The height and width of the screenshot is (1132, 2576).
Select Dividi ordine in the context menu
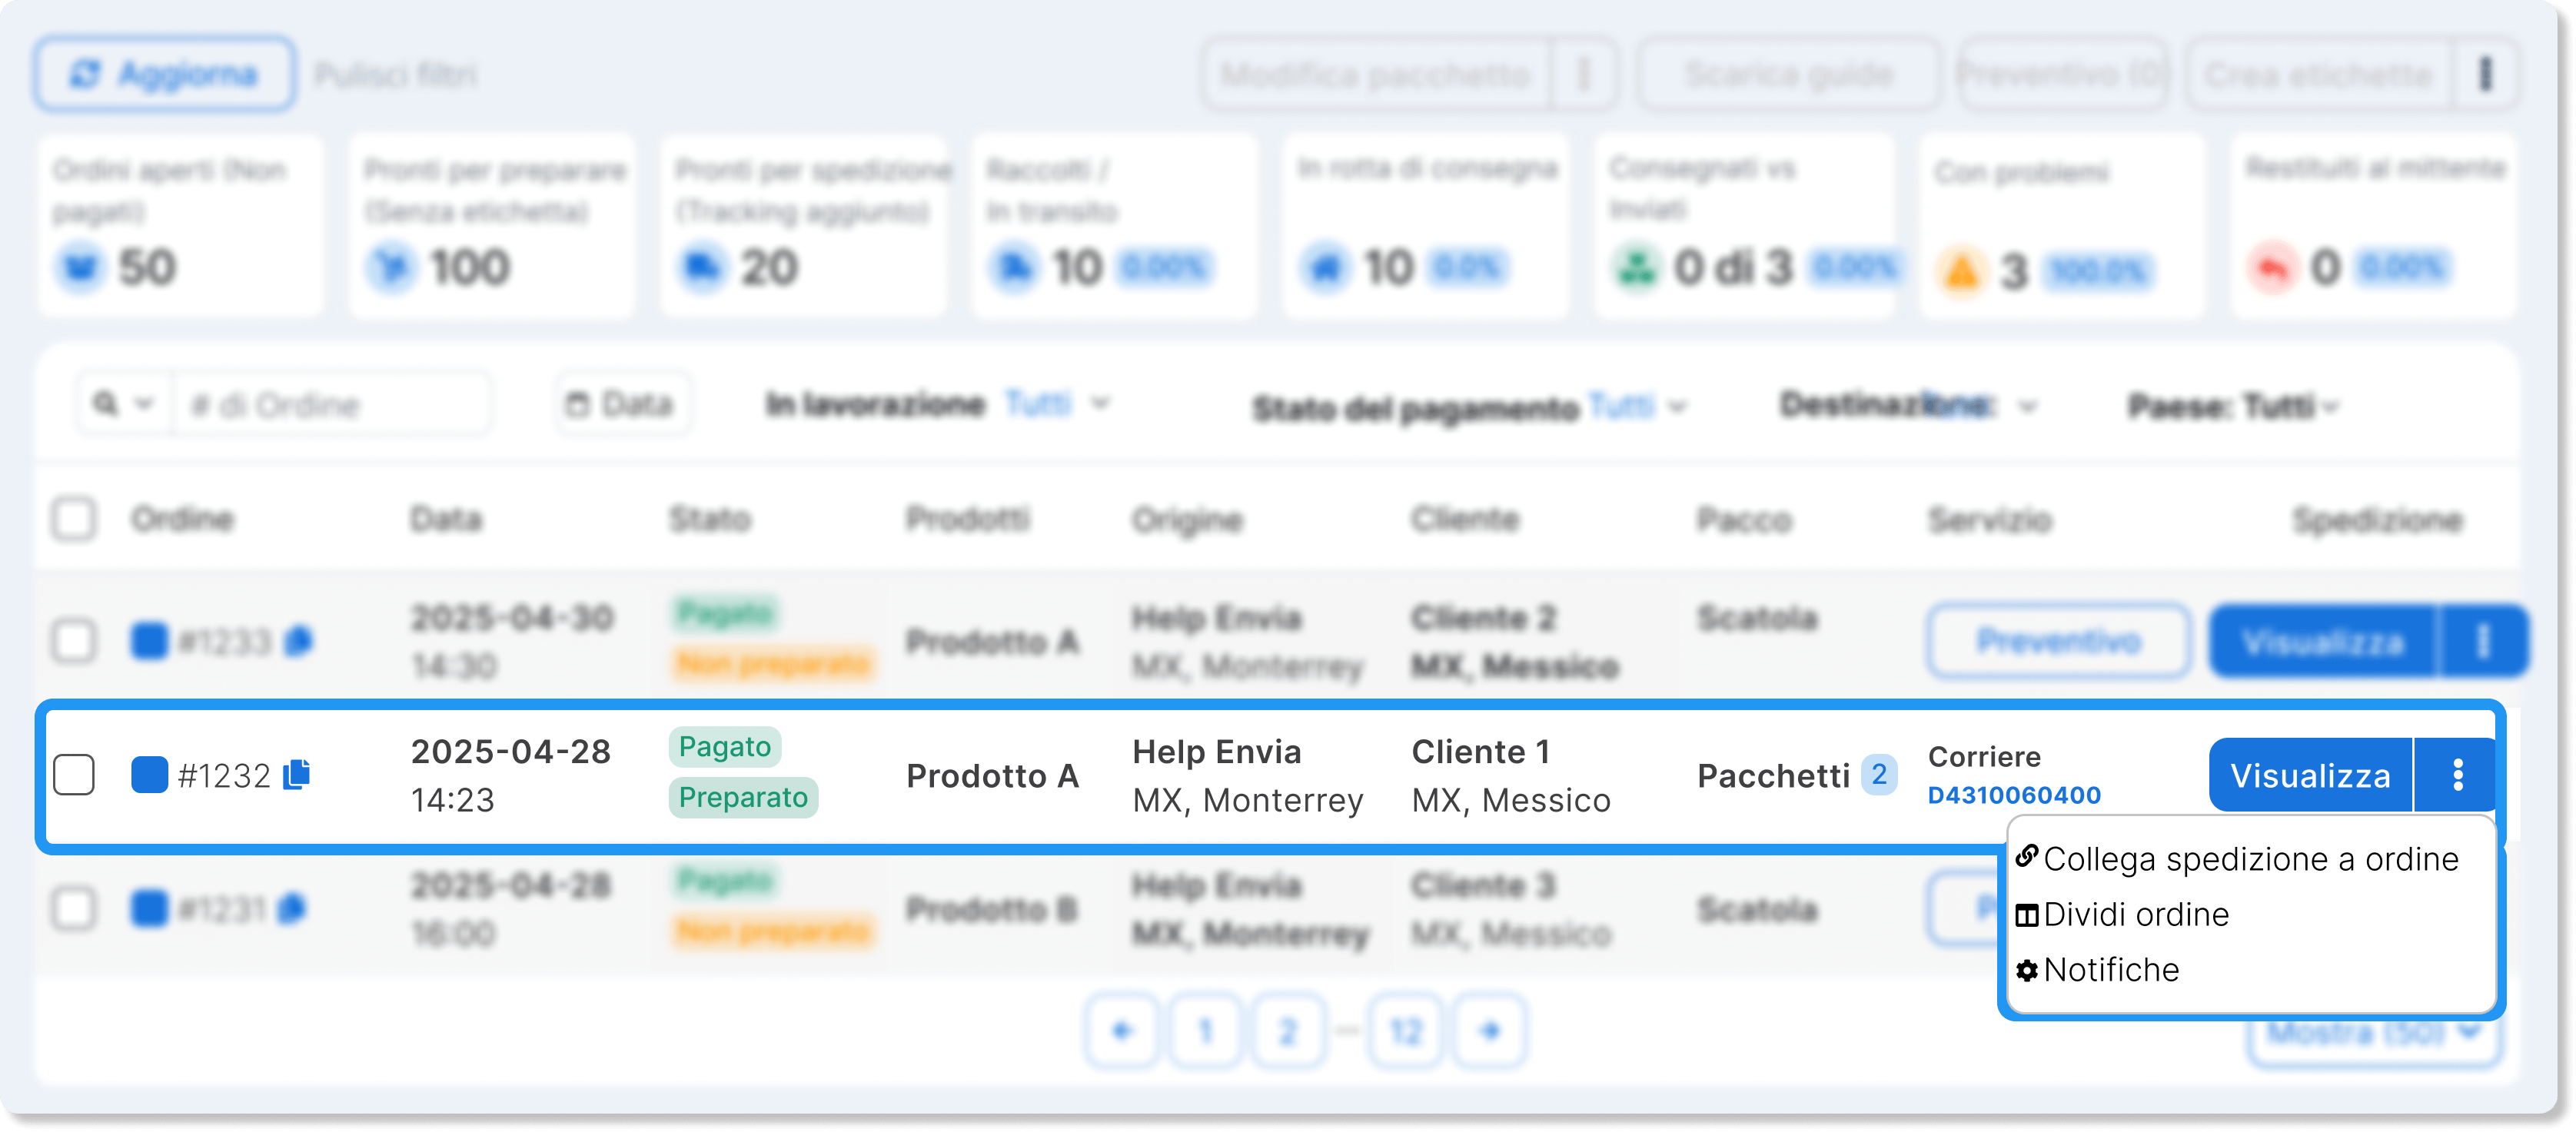click(2122, 914)
